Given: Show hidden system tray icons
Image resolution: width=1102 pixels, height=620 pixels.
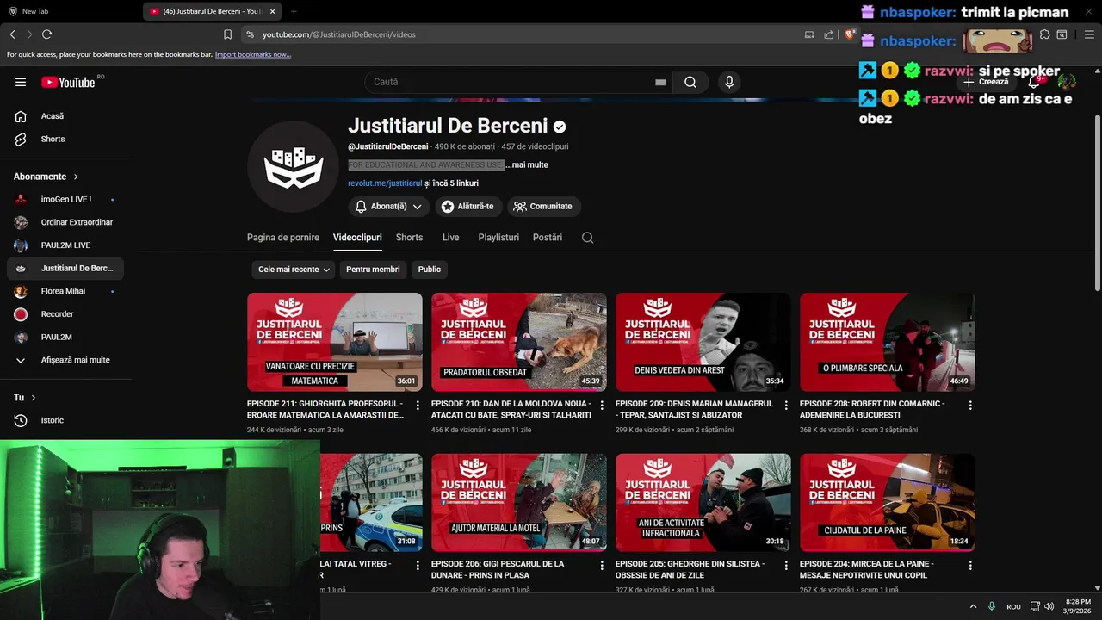Looking at the screenshot, I should 974,606.
